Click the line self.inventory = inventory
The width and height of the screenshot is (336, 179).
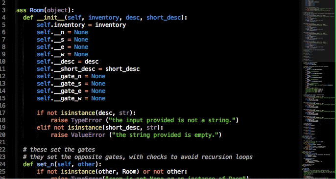coord(81,25)
